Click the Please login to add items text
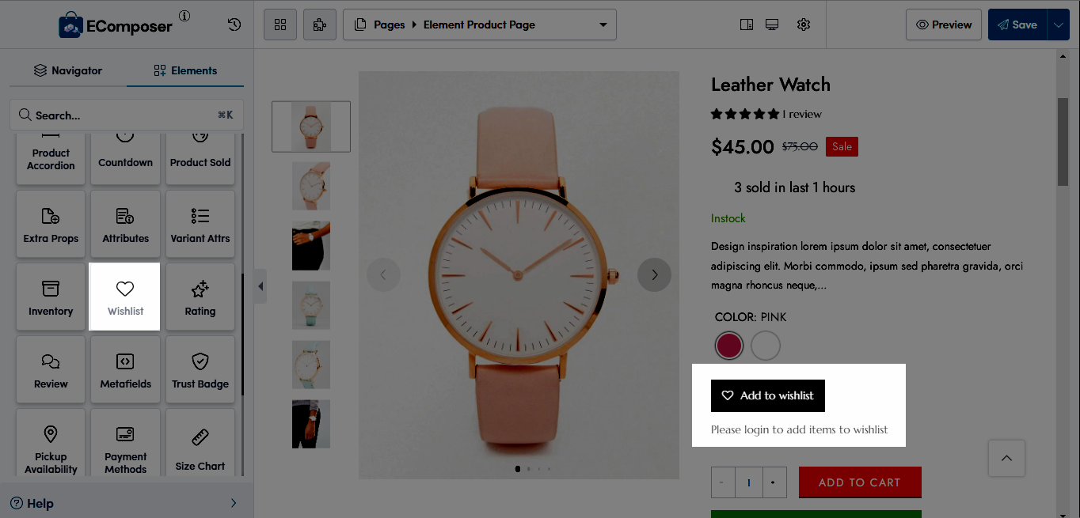The image size is (1080, 518). (800, 429)
